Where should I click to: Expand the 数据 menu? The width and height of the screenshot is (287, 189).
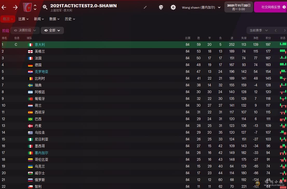coord(54,19)
